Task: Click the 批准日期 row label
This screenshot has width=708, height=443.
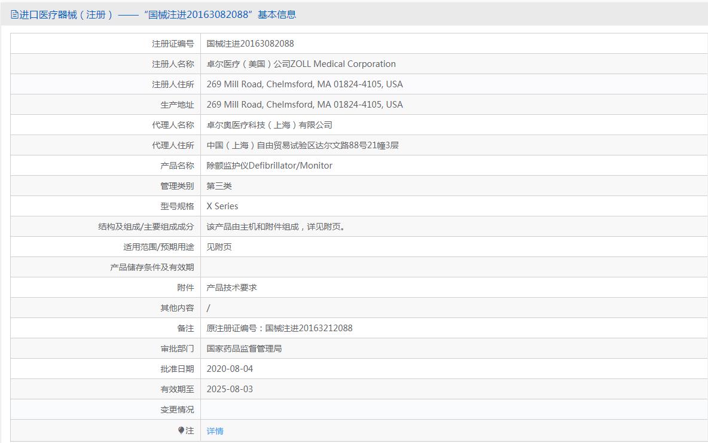Action: (x=177, y=369)
